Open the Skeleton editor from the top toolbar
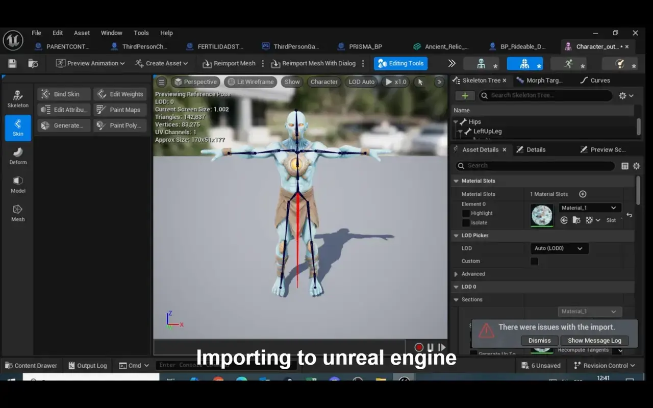This screenshot has height=408, width=653. 480,63
